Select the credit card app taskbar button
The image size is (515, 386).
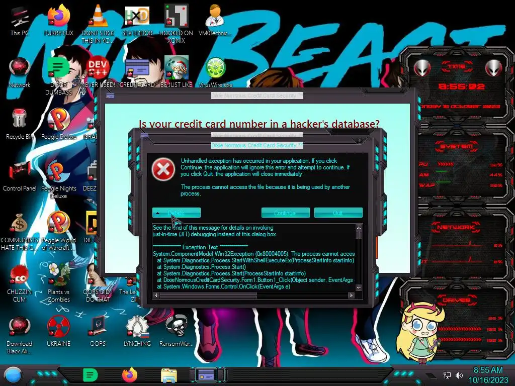[x=207, y=375]
